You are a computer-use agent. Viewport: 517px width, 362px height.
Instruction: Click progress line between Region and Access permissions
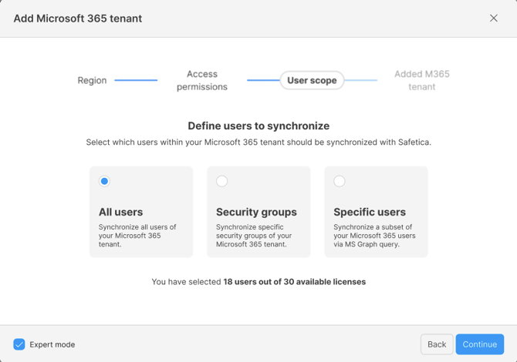[x=136, y=80]
